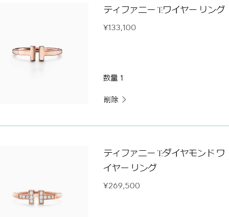The height and width of the screenshot is (217, 229).
Task: Click the teal divider line between items
Action: coord(114,126)
